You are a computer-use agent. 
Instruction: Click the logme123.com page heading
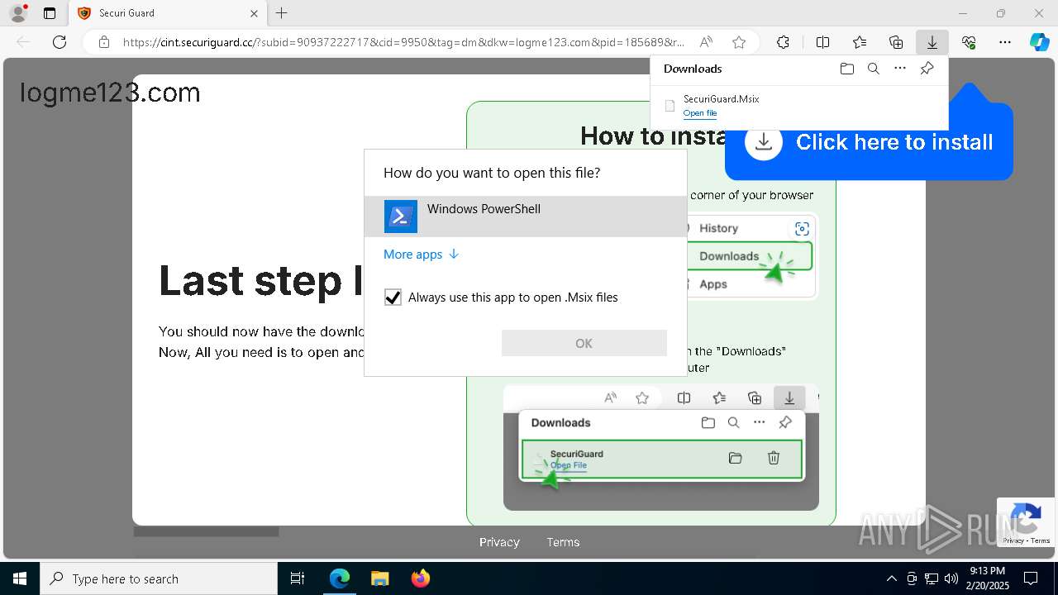pos(110,93)
